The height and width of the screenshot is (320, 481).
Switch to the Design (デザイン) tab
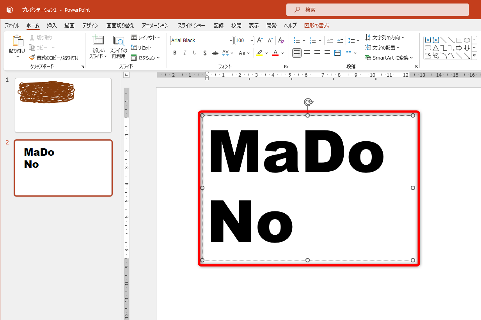pos(90,25)
